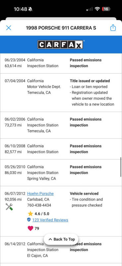Viewport: 122px width, 266px height.
Task: Tap the share icon in the header
Action: coord(113,28)
